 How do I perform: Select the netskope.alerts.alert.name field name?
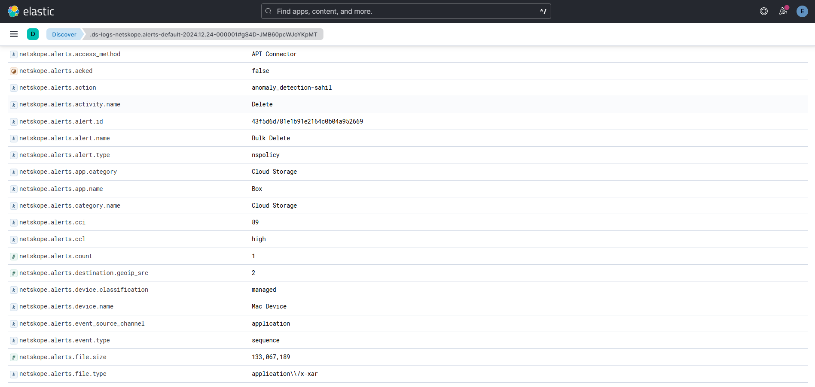click(64, 138)
